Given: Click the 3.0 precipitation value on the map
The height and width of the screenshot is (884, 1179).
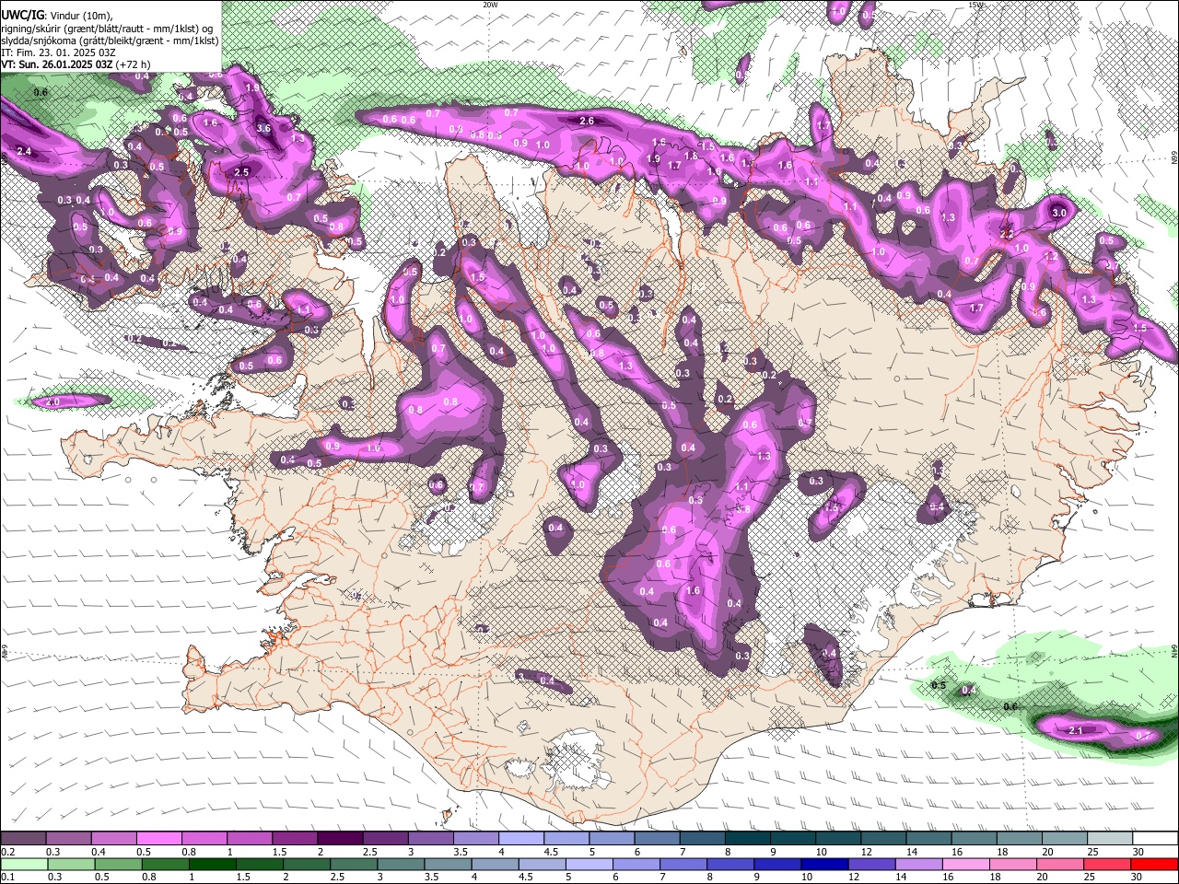Looking at the screenshot, I should [1058, 213].
